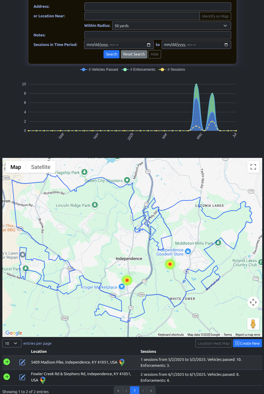Toggle the # Enforcements legend series

139,70
